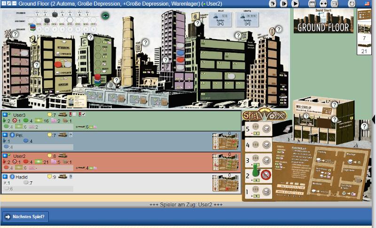Tick the checked checkbox in User3's row
Image resolution: width=376 pixels, height=228 pixels.
(x=83, y=114)
